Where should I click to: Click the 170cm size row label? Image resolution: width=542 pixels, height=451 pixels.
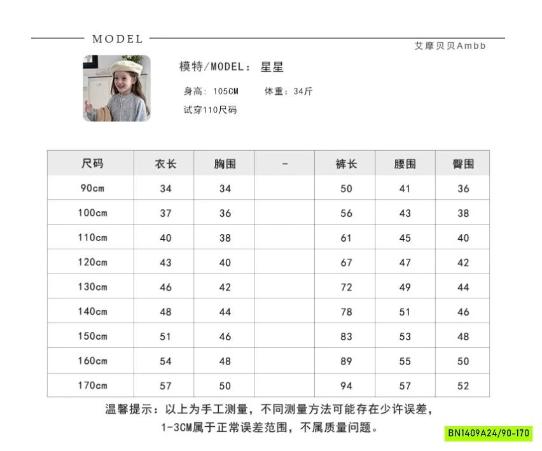click(92, 385)
